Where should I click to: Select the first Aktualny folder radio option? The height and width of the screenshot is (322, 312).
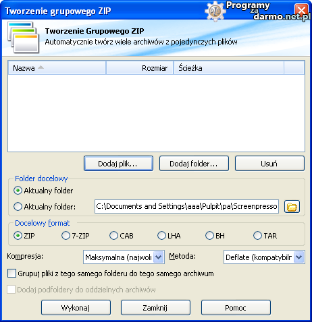tap(18, 191)
